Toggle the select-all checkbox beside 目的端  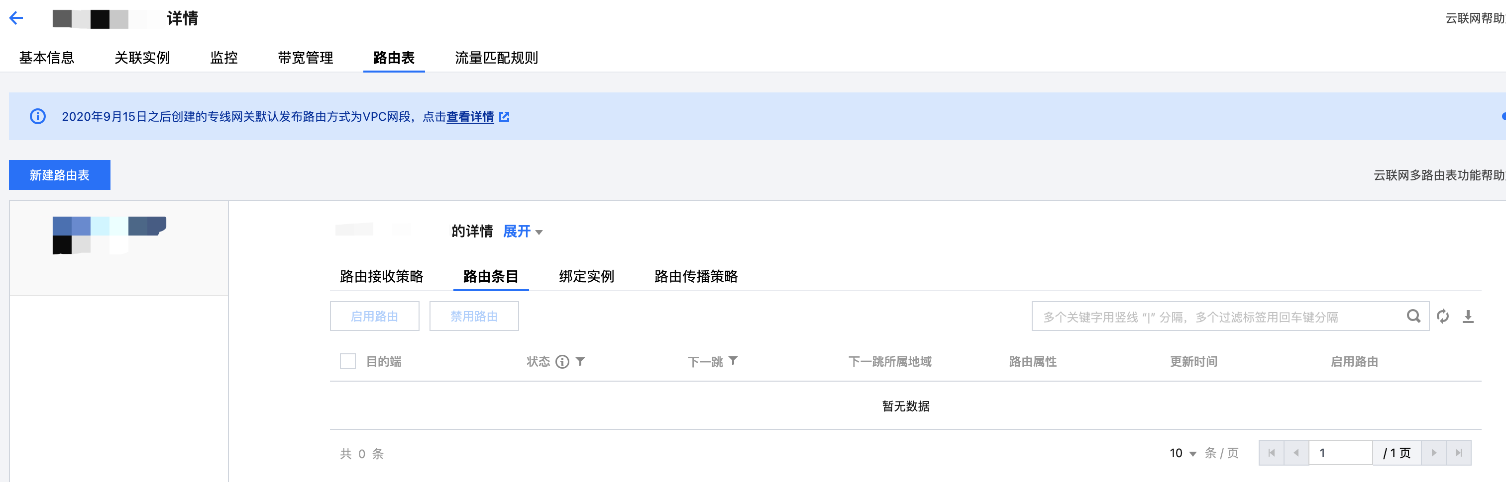coord(348,361)
